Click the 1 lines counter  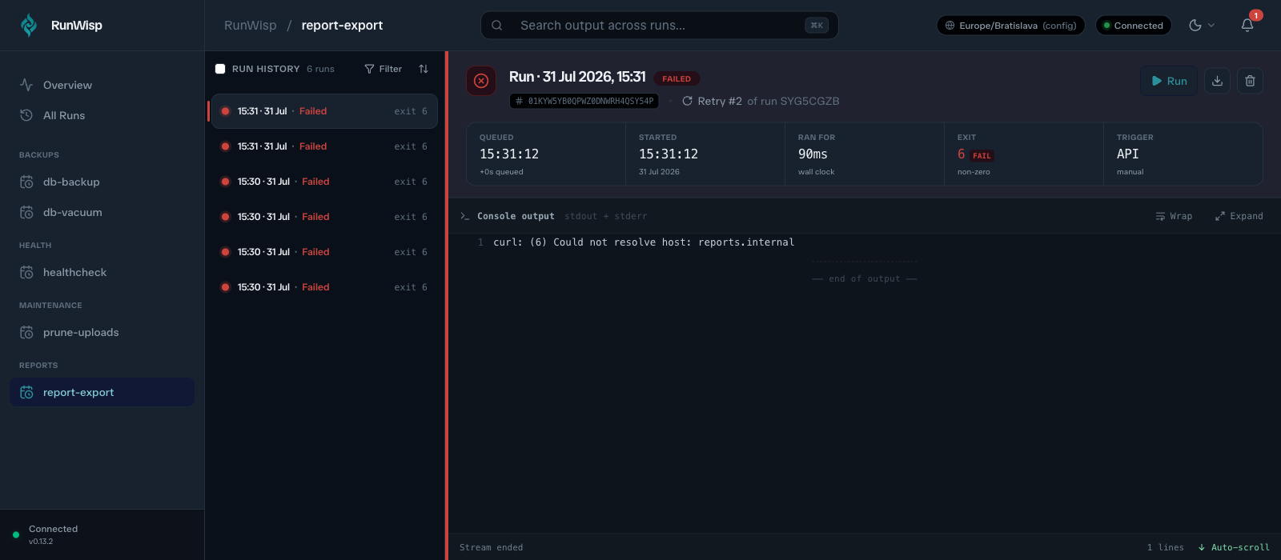(x=1165, y=547)
